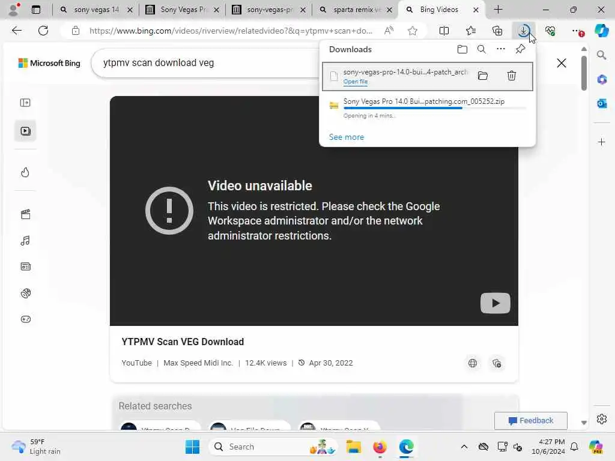
Task: View site information lock icon
Action: coord(76,31)
